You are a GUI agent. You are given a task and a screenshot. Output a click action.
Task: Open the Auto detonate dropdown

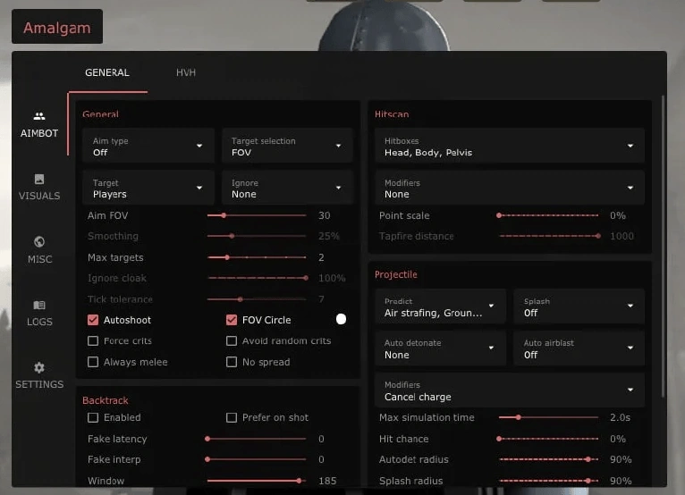tap(440, 348)
